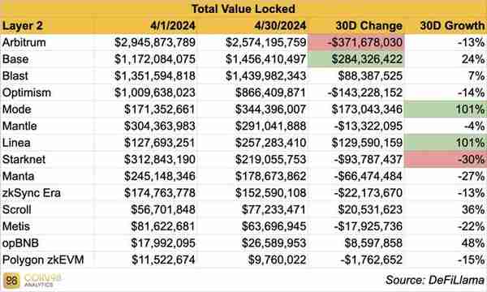This screenshot has width=487, height=292.
Task: Click the Layer 2 column header
Action: click(23, 26)
